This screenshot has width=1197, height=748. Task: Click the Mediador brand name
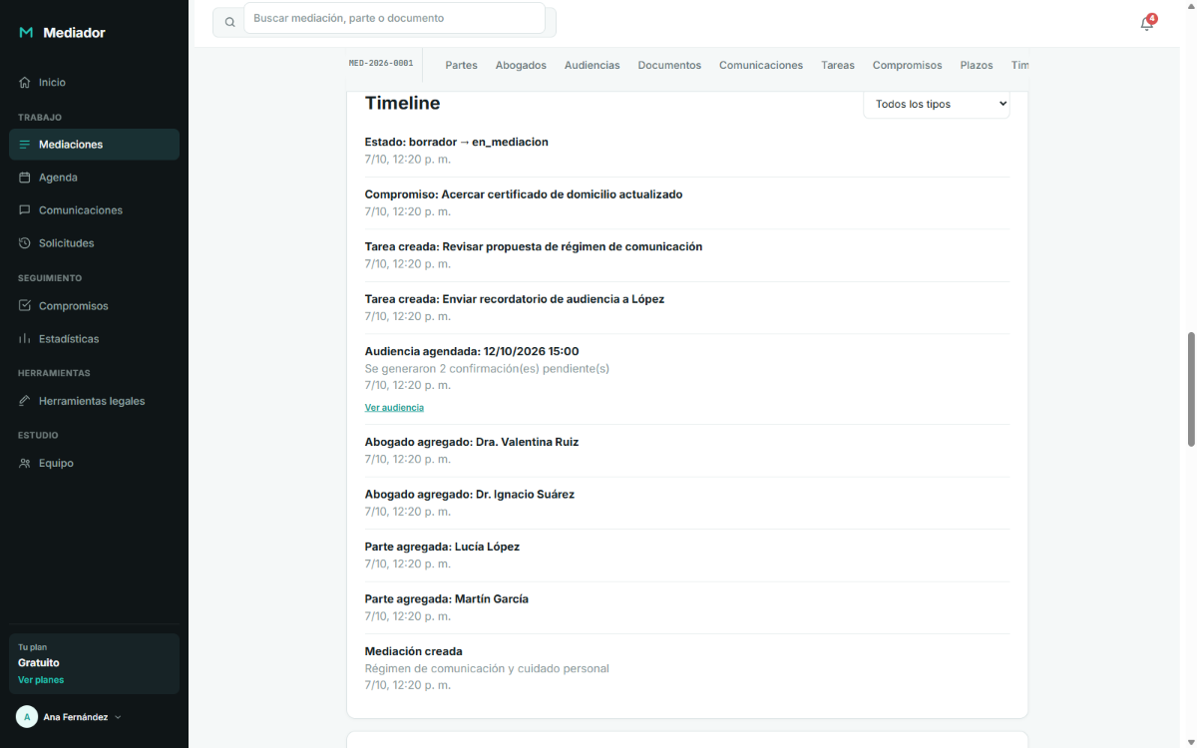click(74, 33)
